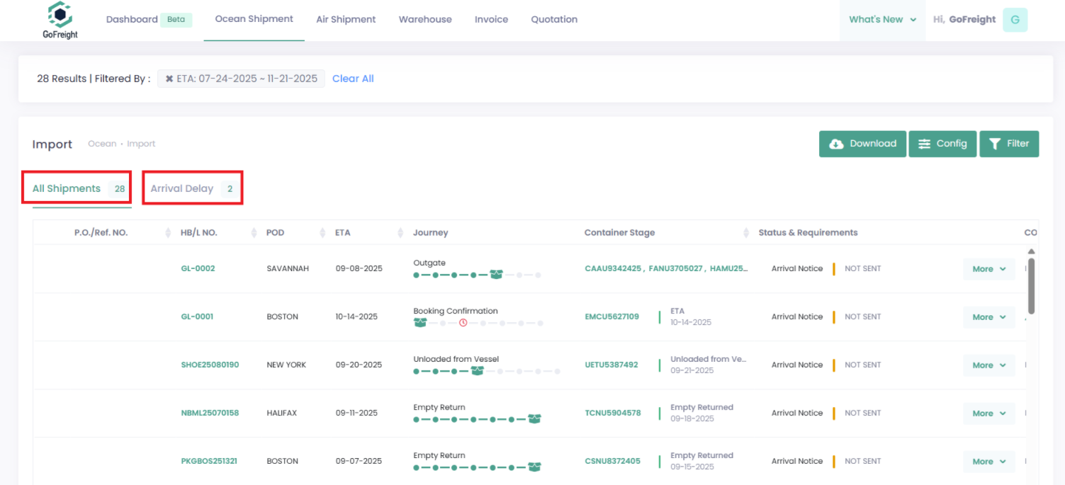
Task: Open the Air Shipment menu
Action: click(346, 20)
